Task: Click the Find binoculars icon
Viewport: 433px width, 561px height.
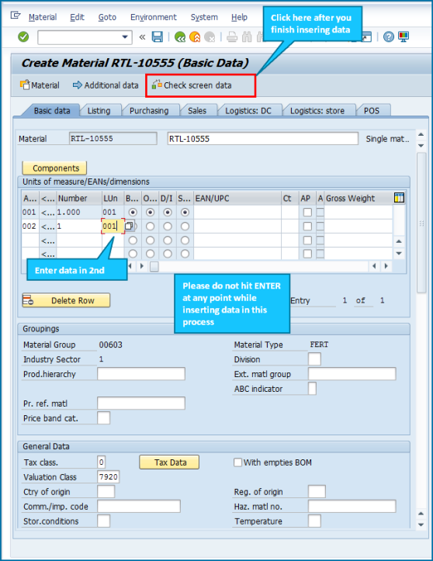Action: pyautogui.click(x=247, y=36)
